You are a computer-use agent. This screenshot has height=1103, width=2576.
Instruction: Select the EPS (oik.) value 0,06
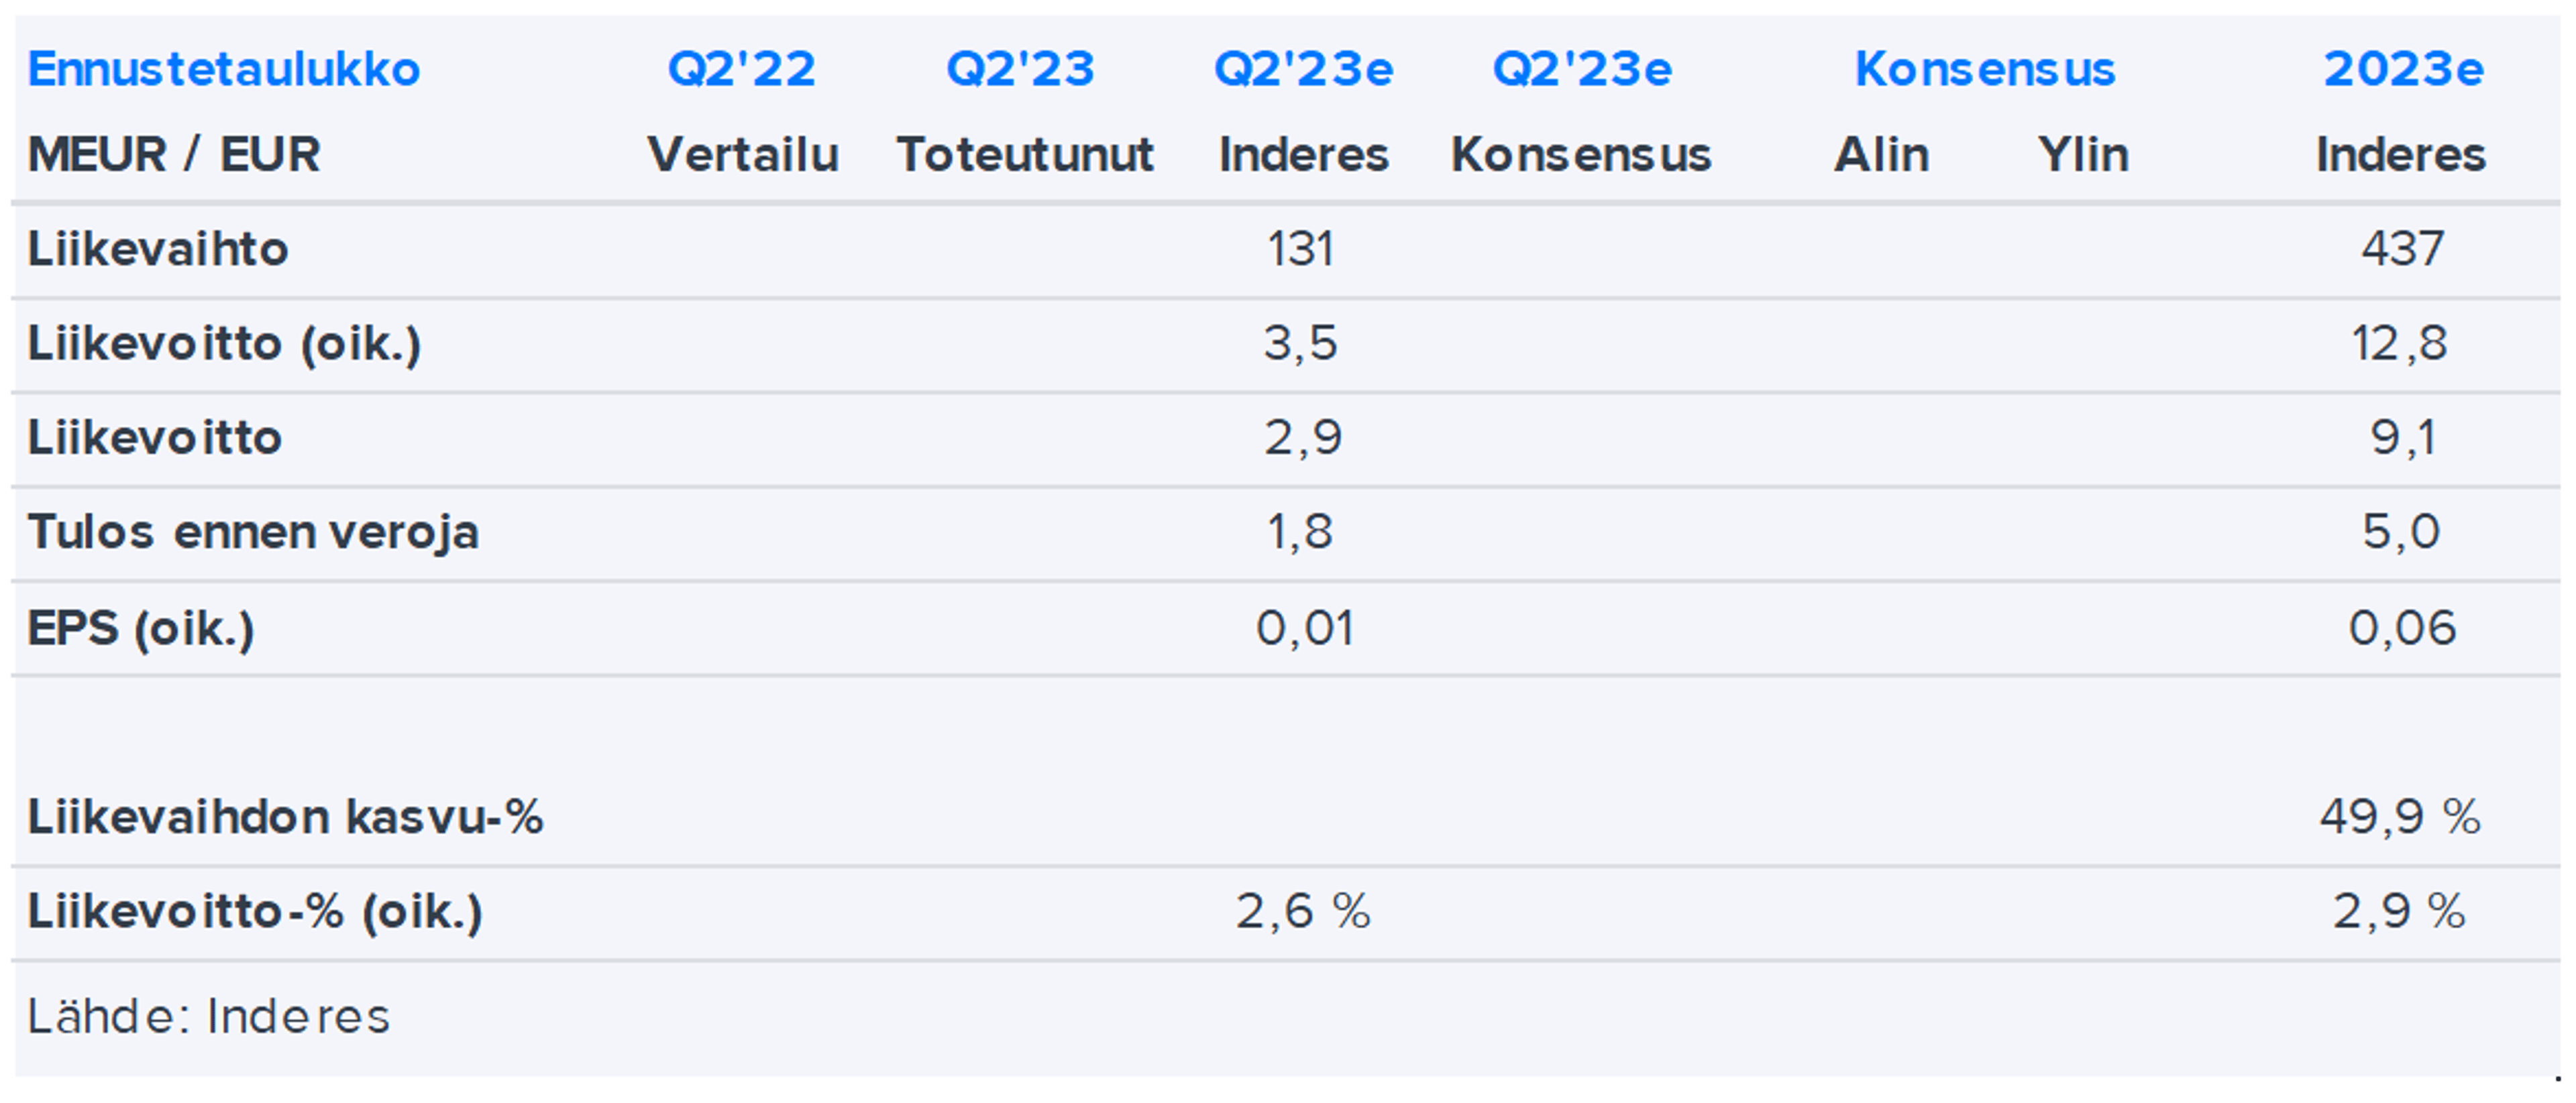click(x=2401, y=628)
